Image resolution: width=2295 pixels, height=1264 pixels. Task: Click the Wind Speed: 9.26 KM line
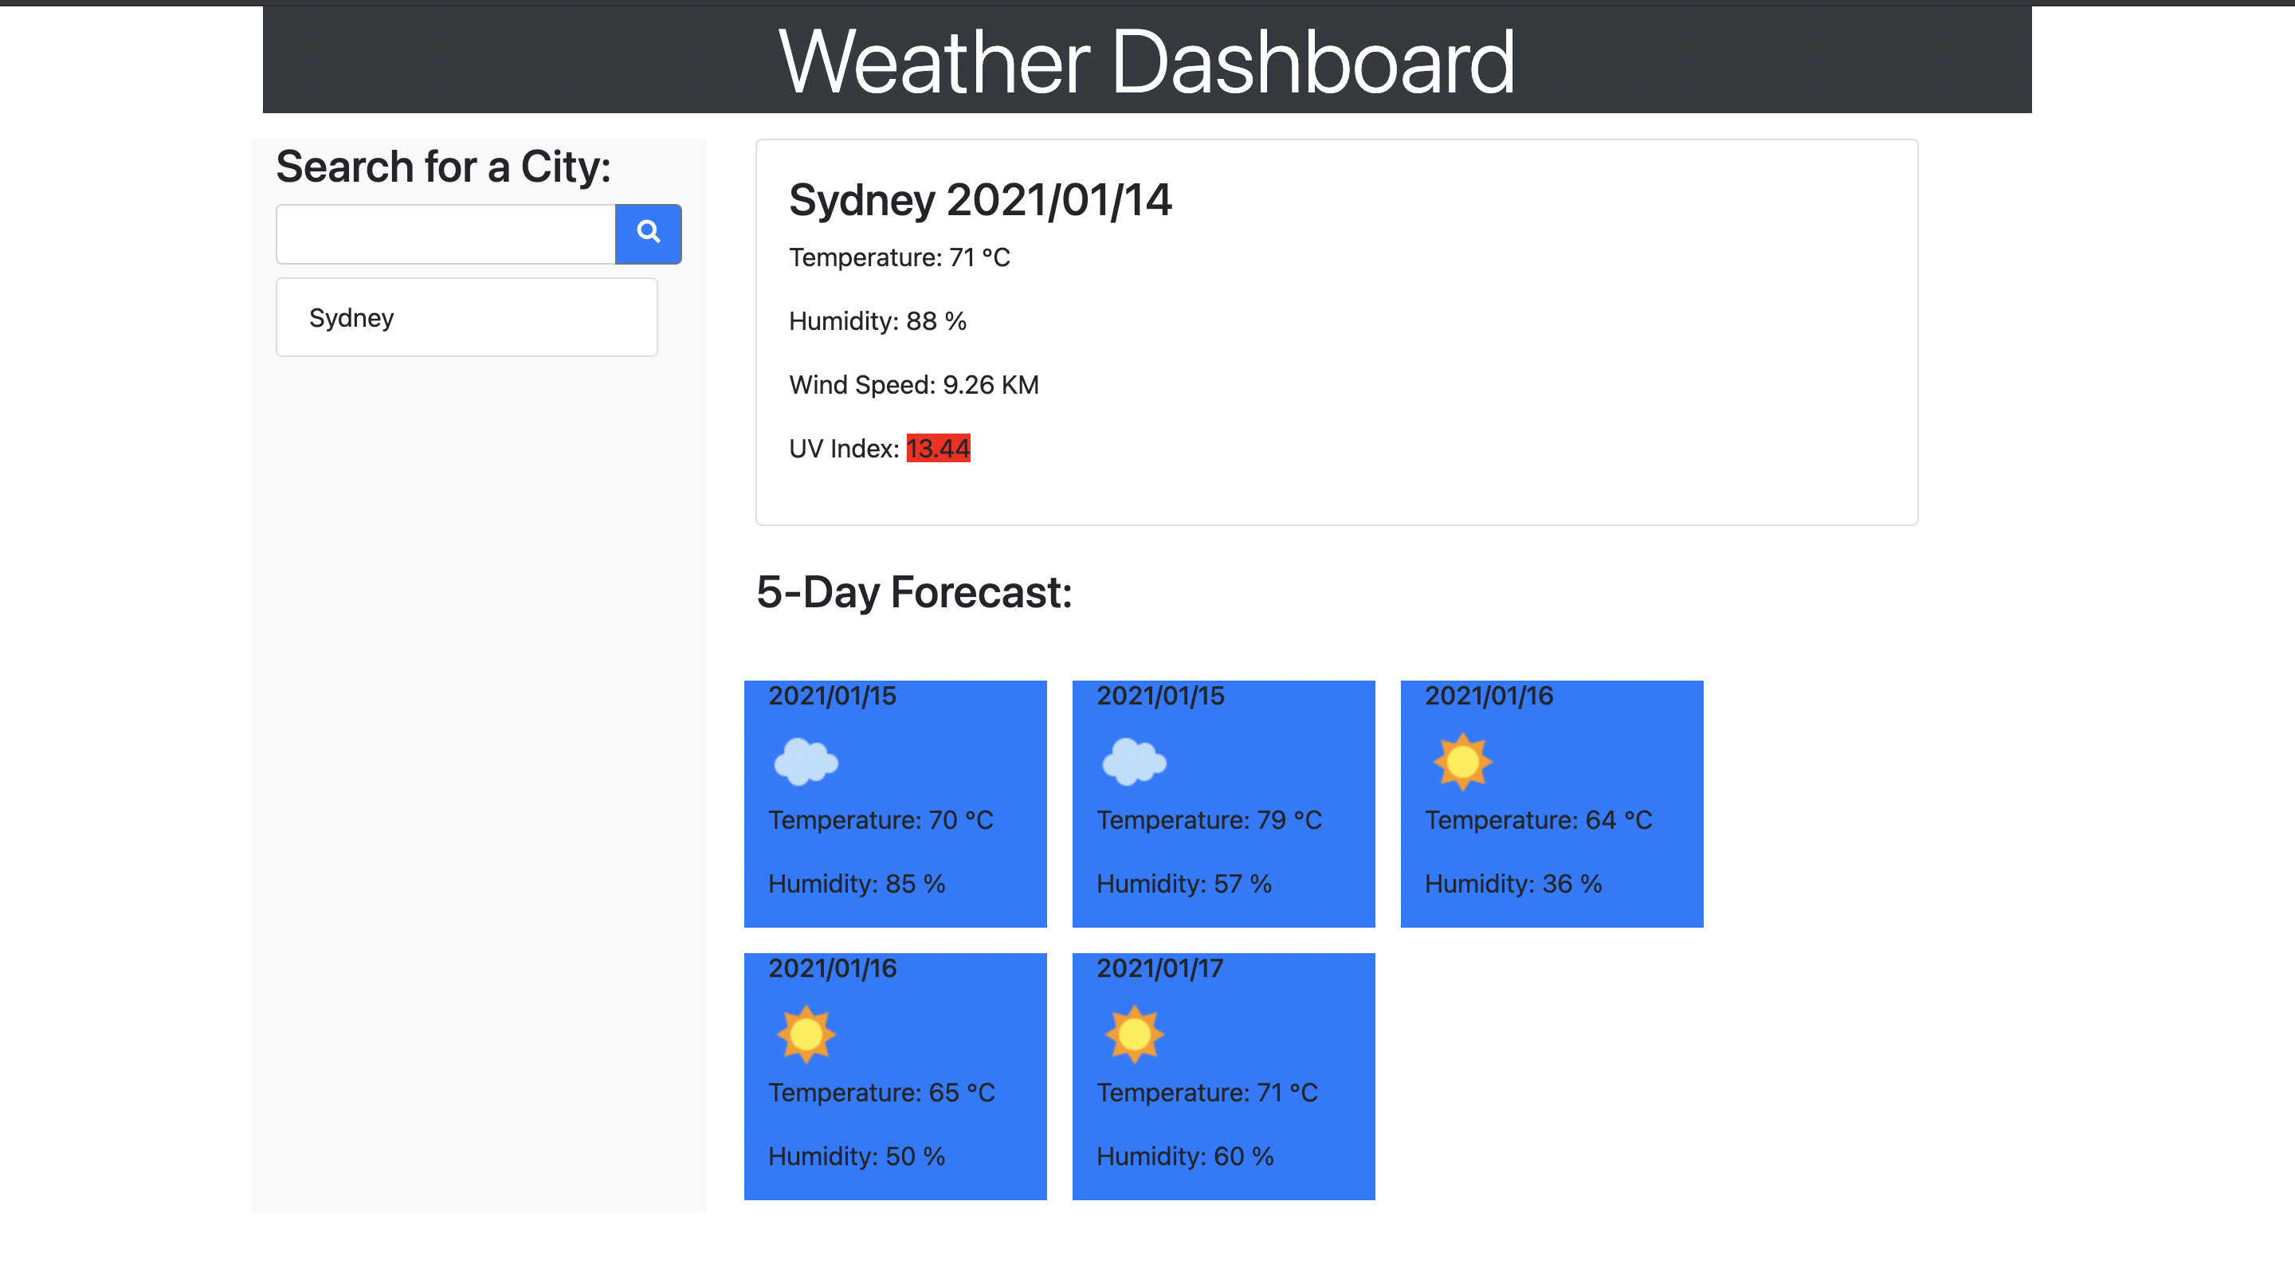(x=913, y=385)
